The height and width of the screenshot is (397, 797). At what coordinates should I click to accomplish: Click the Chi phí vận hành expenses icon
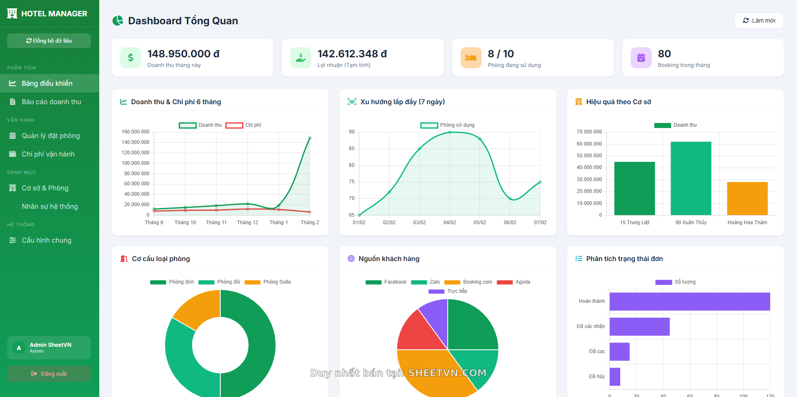pyautogui.click(x=13, y=154)
